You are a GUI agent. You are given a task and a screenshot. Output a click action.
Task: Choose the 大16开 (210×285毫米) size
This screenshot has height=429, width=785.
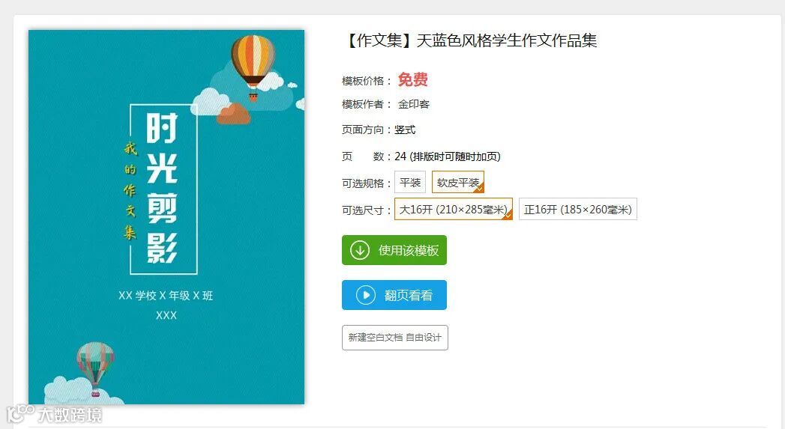[454, 209]
